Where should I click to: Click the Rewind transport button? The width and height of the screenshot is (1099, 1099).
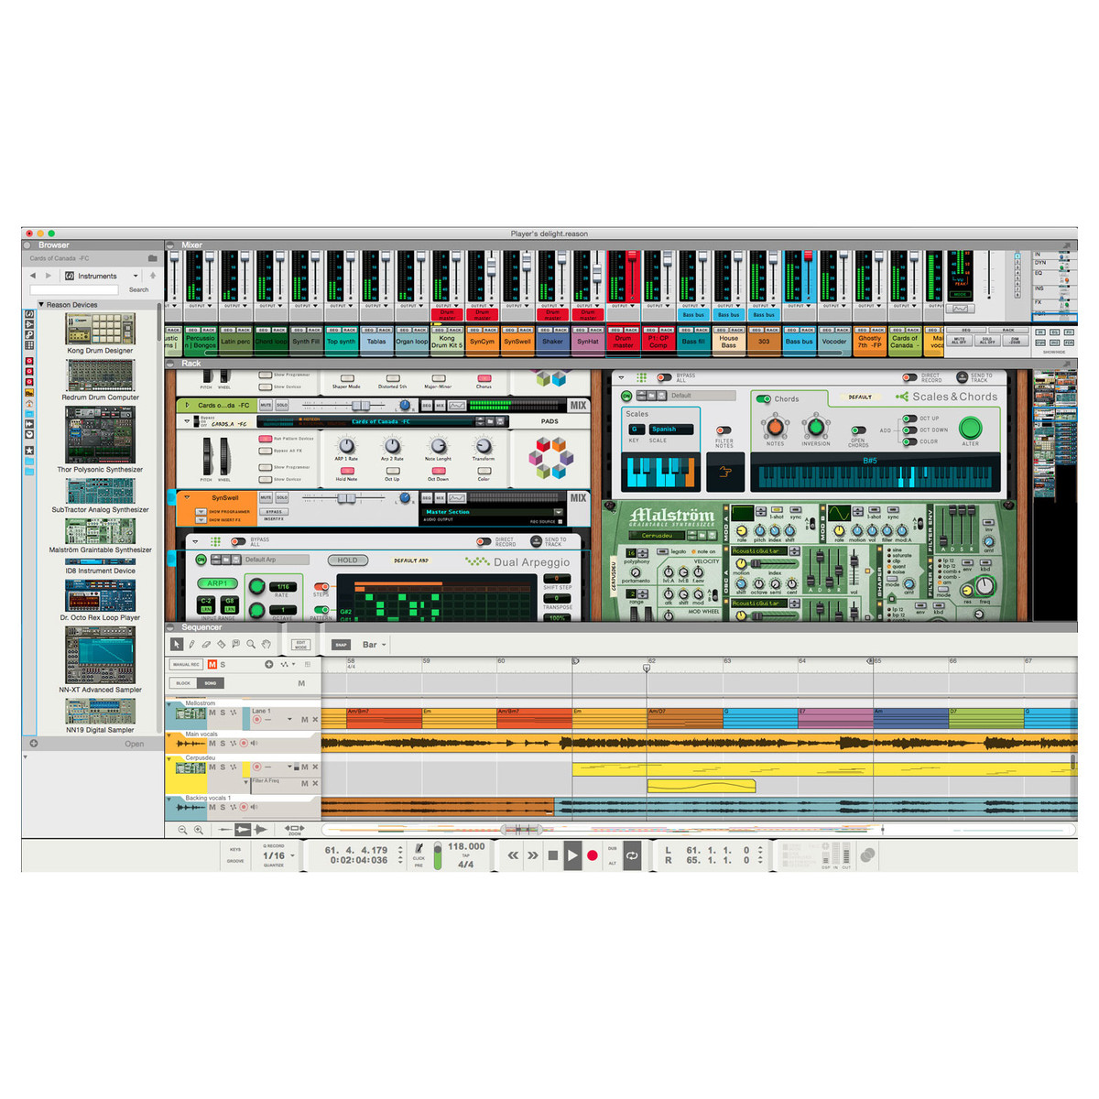pos(513,855)
